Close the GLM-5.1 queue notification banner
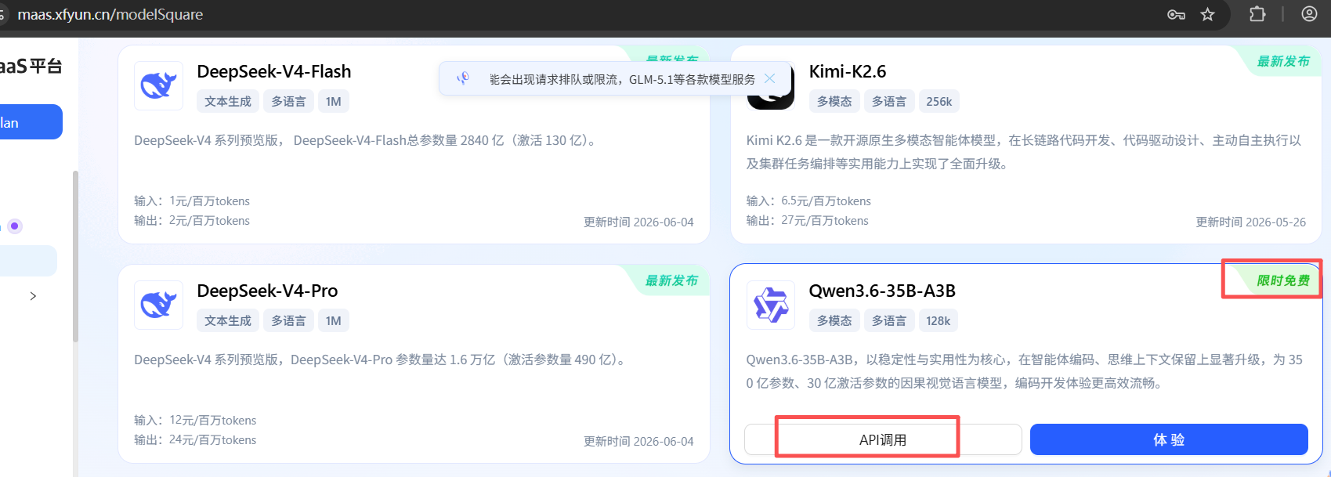Viewport: 1331px width, 477px height. point(769,78)
